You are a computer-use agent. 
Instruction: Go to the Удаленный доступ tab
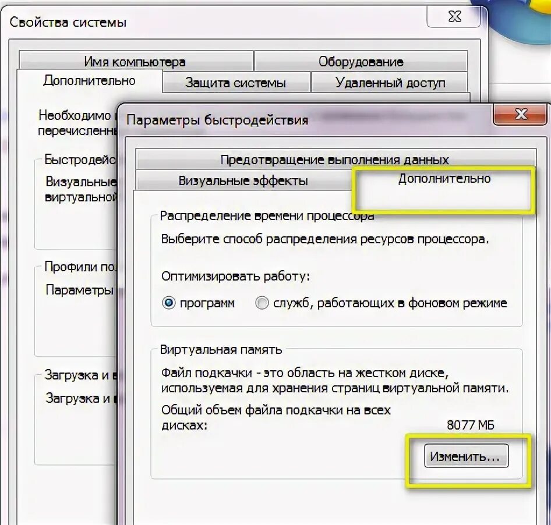390,83
